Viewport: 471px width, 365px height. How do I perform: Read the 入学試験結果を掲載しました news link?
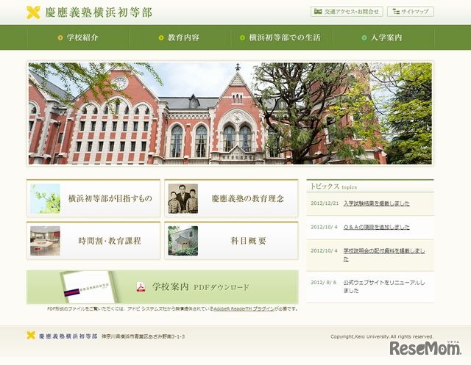tap(376, 203)
